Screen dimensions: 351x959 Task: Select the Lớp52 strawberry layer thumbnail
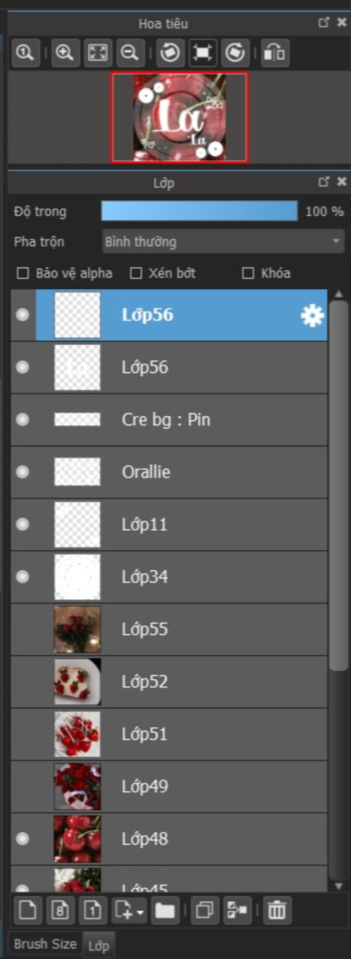pyautogui.click(x=77, y=682)
